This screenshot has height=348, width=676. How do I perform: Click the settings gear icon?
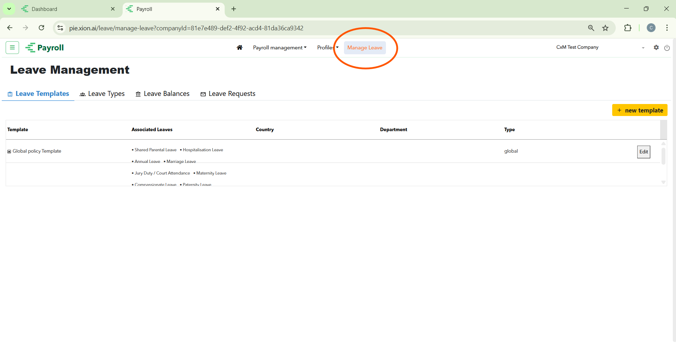pos(656,48)
